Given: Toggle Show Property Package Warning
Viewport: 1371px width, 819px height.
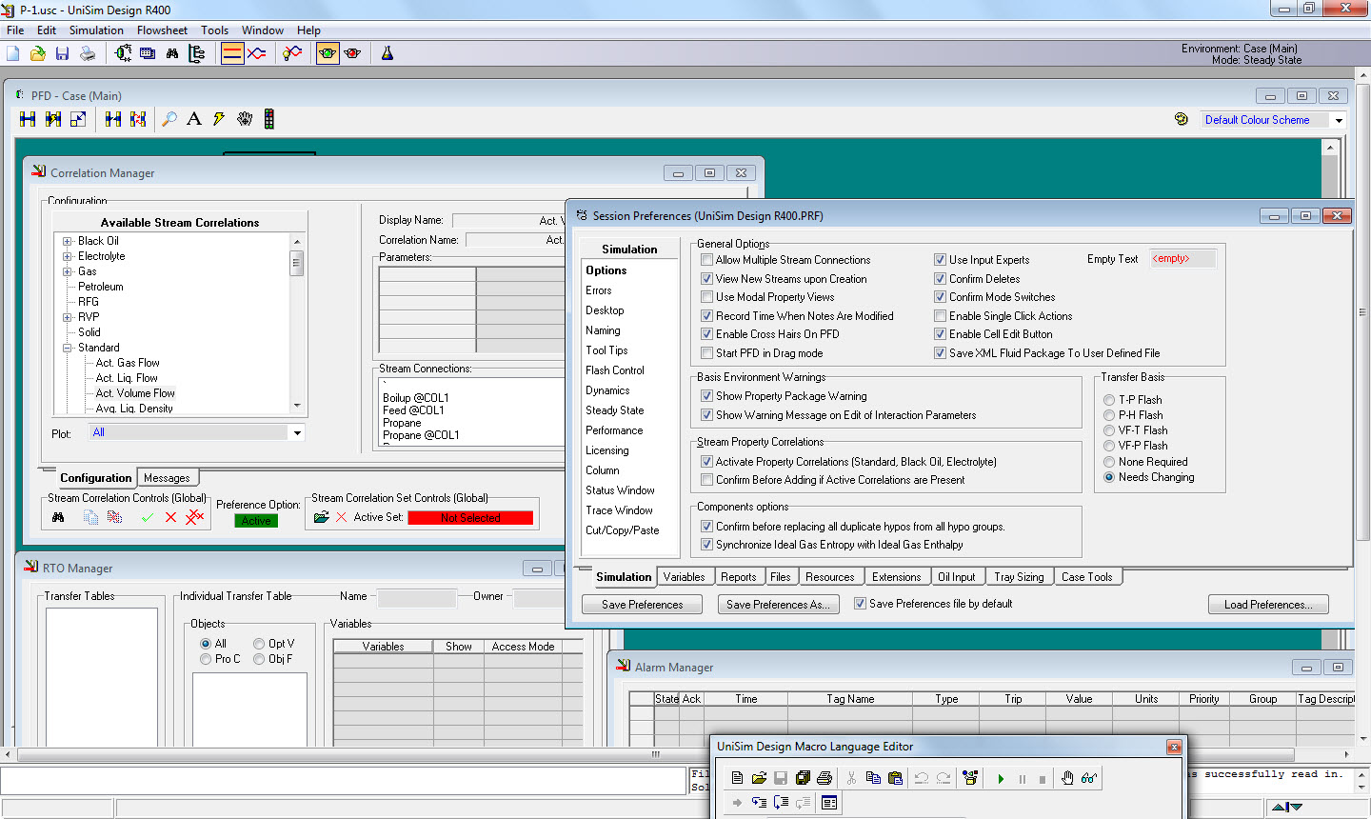Looking at the screenshot, I should 706,396.
